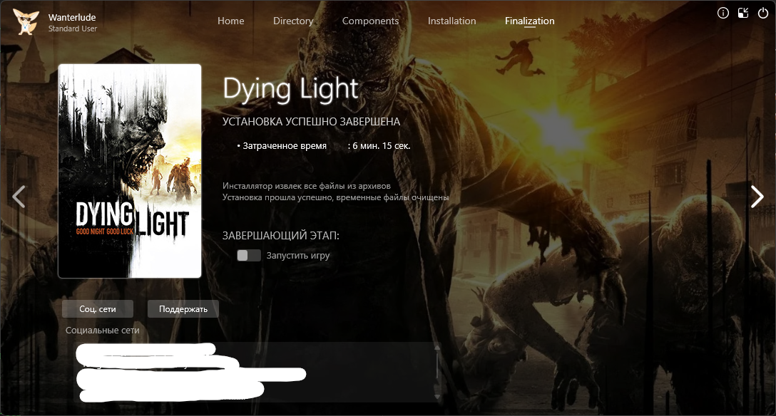Go to previous page with left arrow
Viewport: 776px width, 416px height.
point(19,197)
